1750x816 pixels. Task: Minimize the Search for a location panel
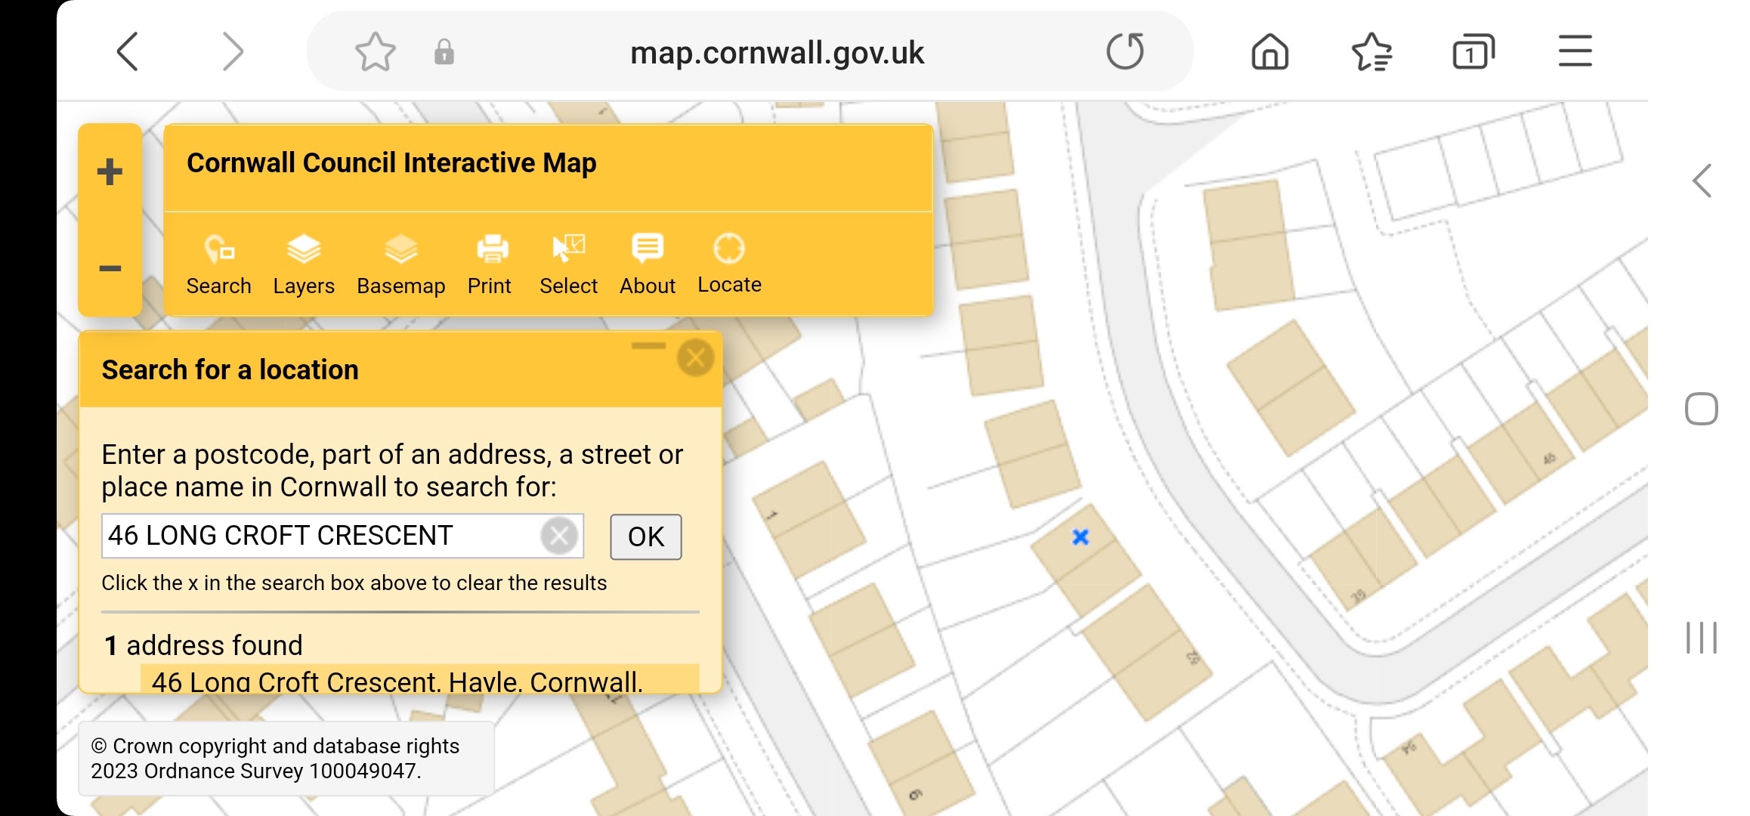648,346
